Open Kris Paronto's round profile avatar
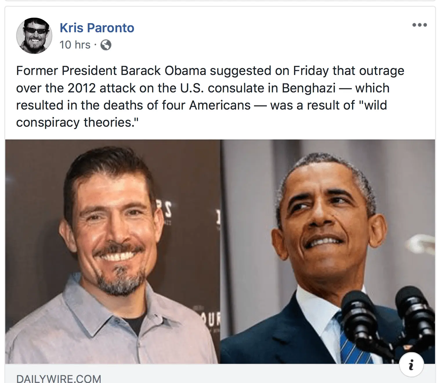 (34, 36)
